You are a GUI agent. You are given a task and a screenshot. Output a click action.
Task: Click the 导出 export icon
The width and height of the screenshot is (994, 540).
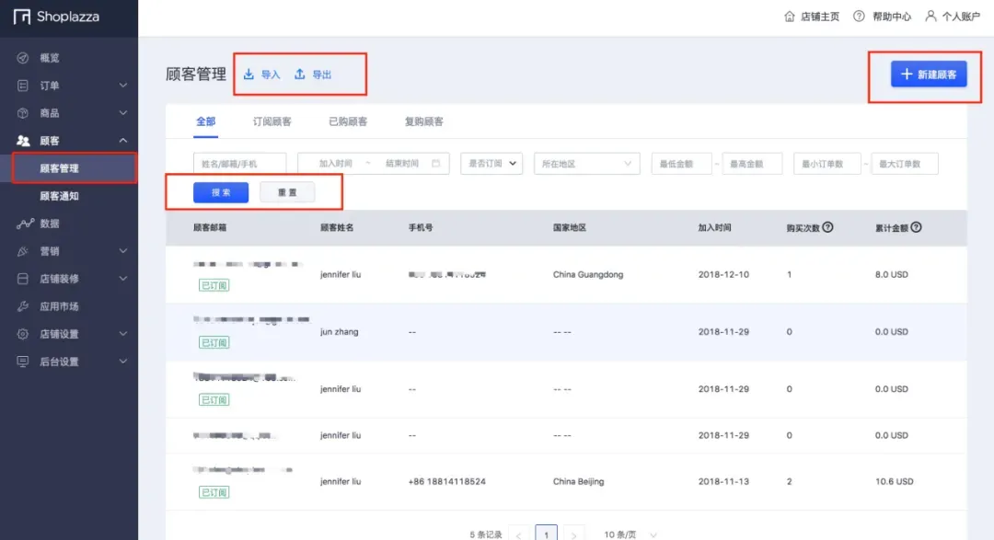click(299, 75)
